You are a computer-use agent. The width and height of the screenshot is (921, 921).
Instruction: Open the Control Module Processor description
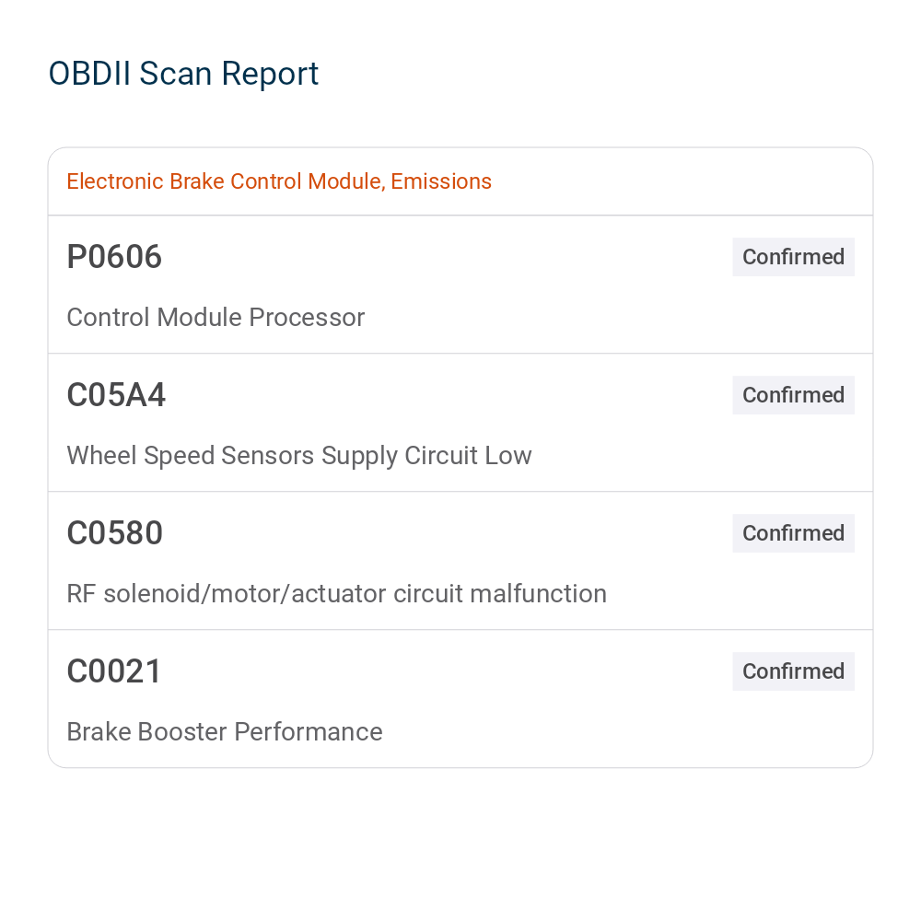pyautogui.click(x=216, y=318)
